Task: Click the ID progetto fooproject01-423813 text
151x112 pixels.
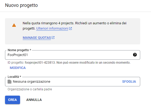Action: point(31,63)
